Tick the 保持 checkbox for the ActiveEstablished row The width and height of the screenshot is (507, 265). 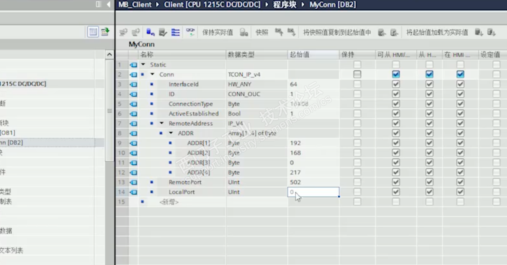coord(357,113)
